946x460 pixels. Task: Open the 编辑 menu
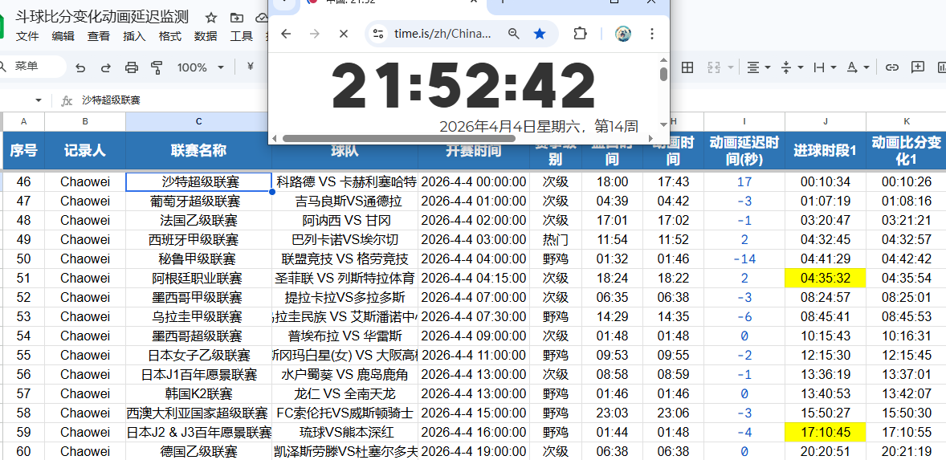[x=63, y=36]
